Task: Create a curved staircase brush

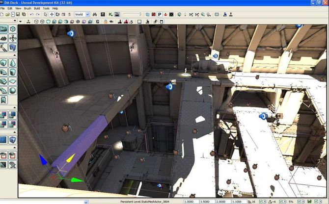Action: (x=3, y=72)
